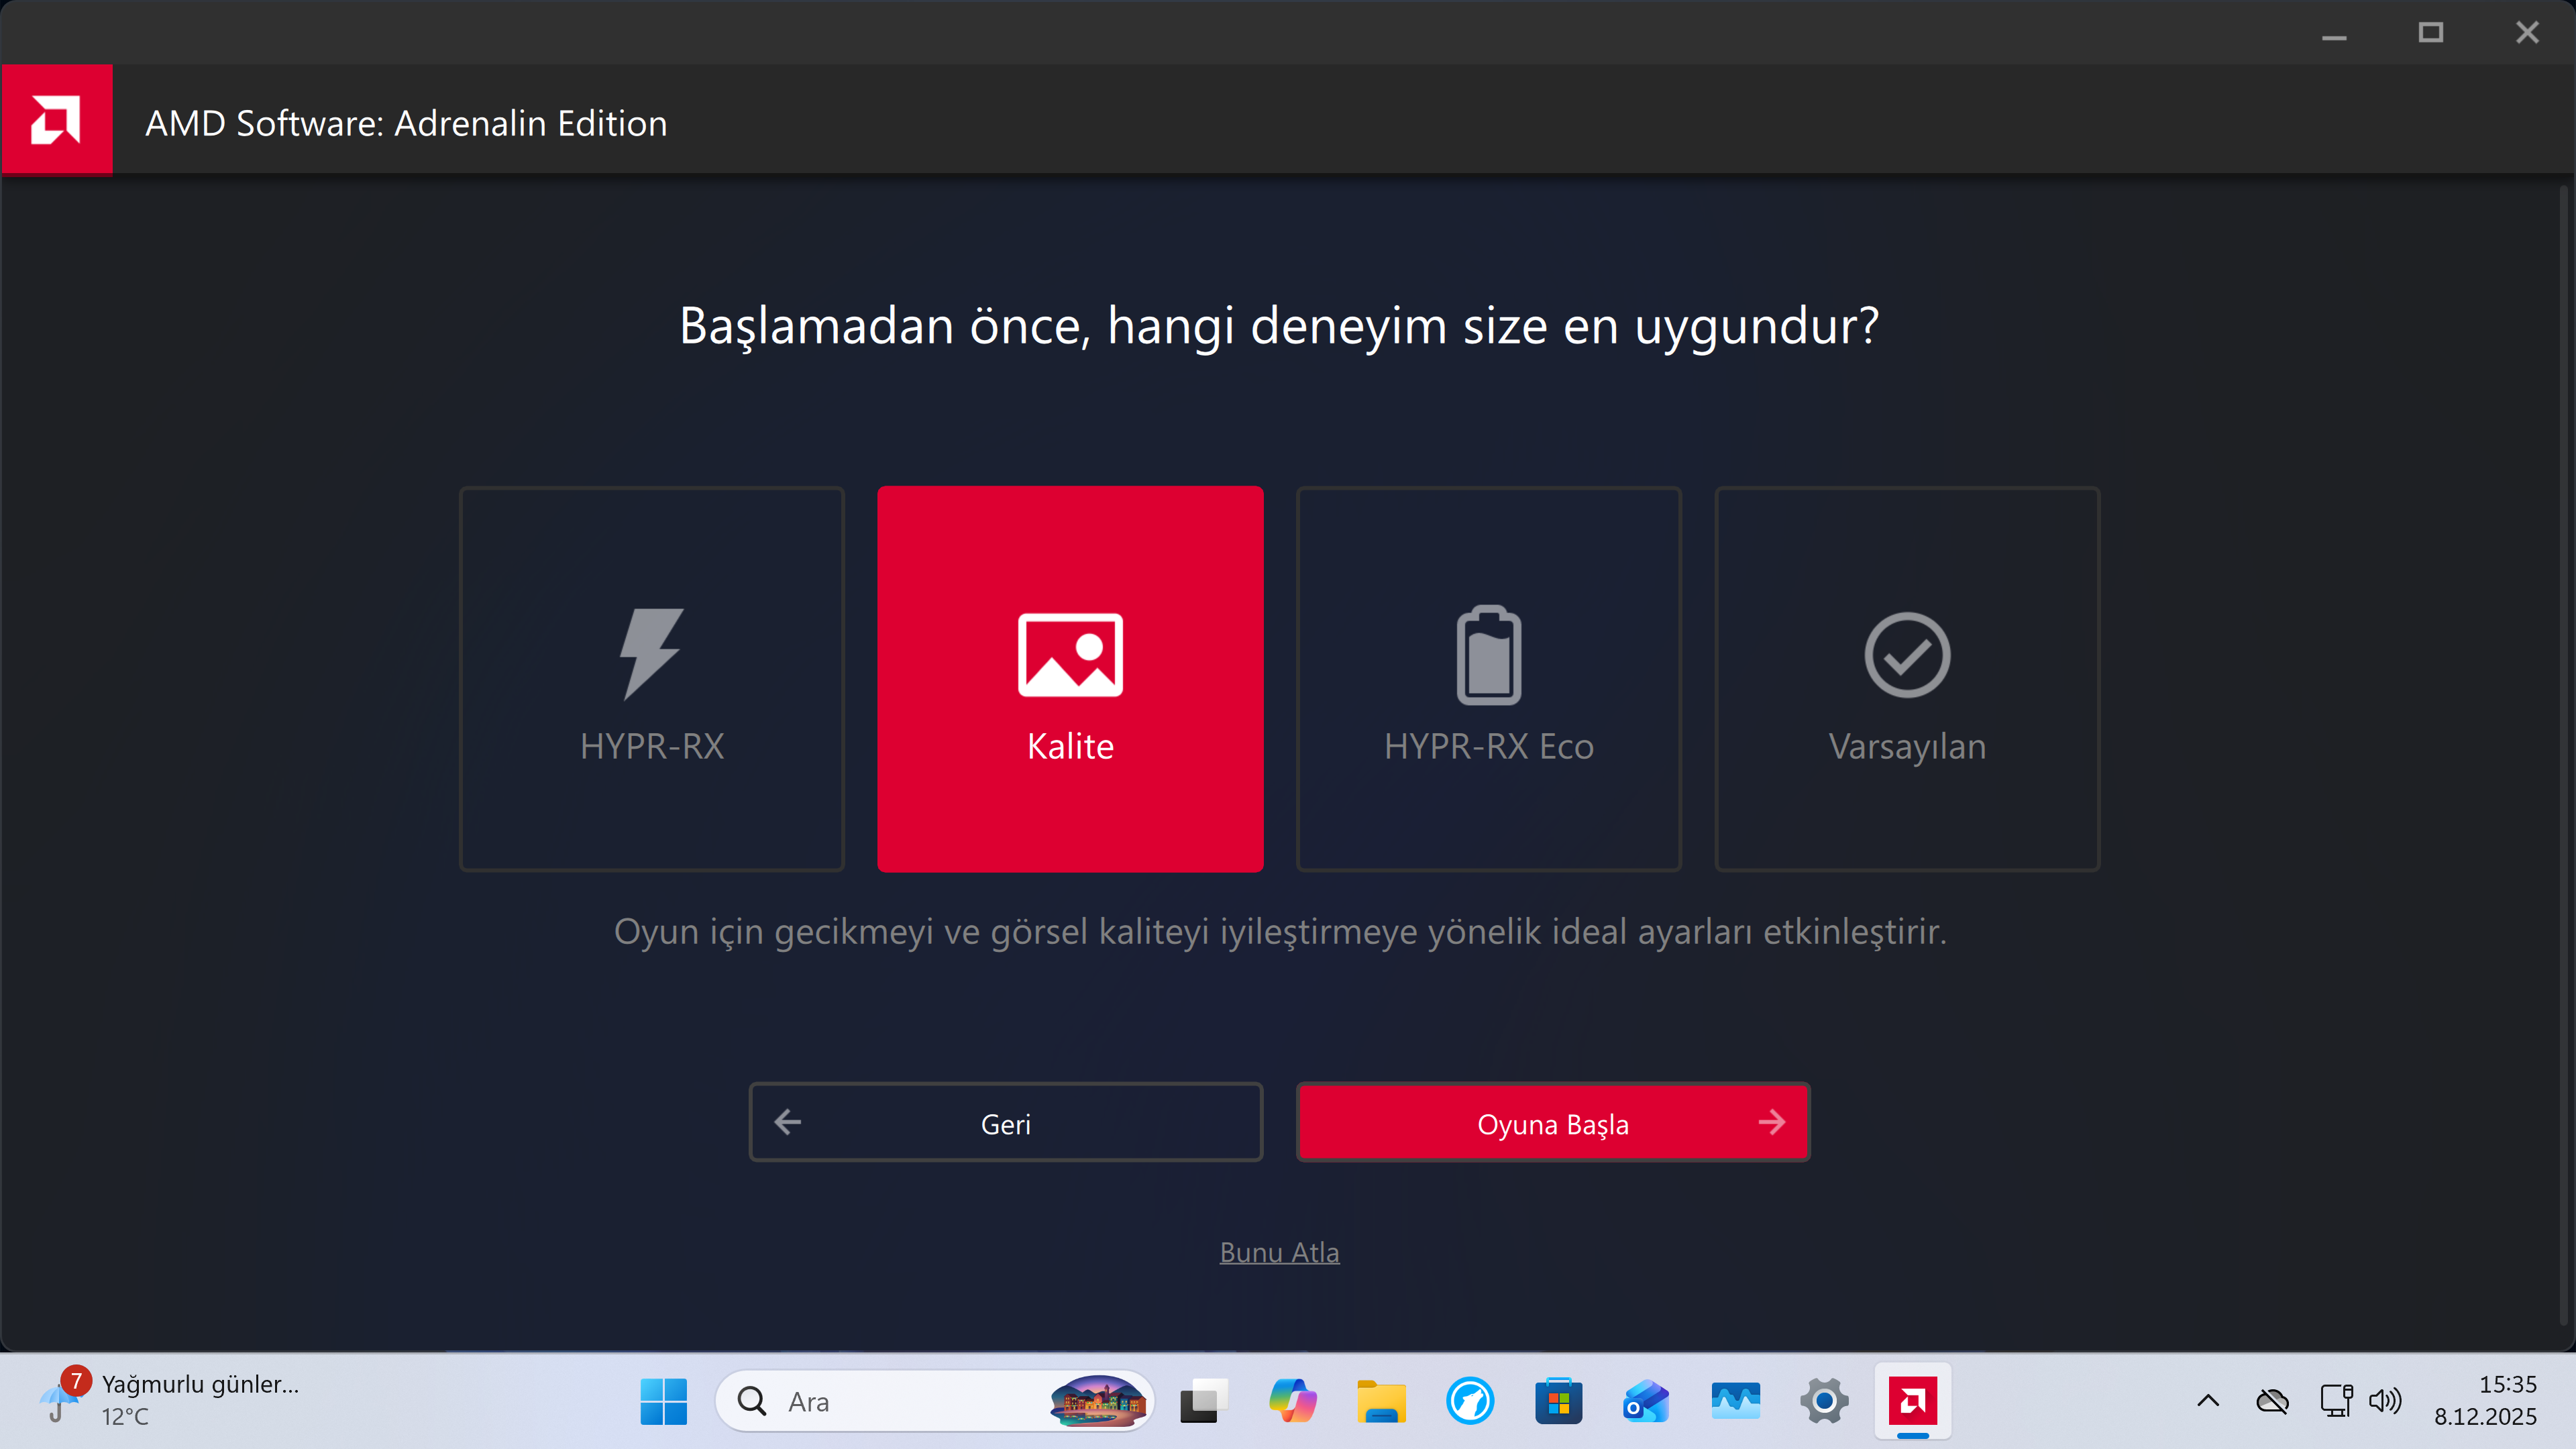The image size is (2576, 1449).
Task: Open the clock and date panel
Action: 2486,1401
